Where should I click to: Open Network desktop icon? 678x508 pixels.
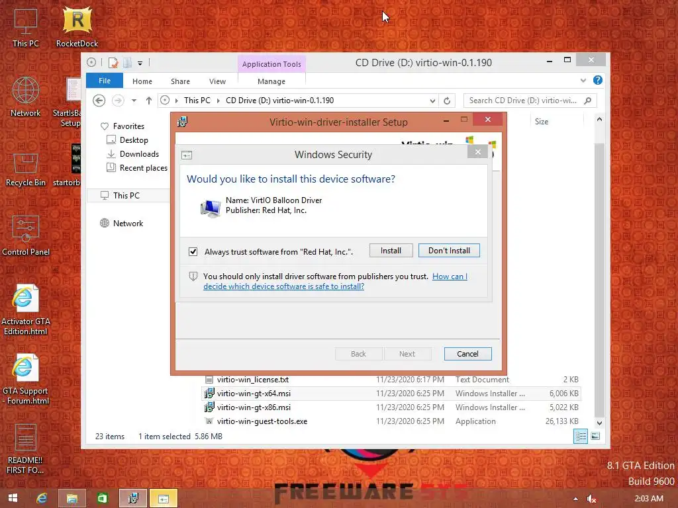tap(26, 97)
